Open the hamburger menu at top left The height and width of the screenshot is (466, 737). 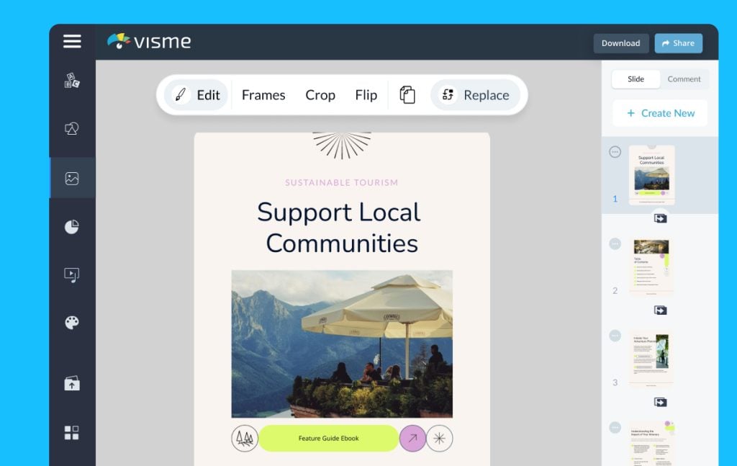tap(71, 42)
